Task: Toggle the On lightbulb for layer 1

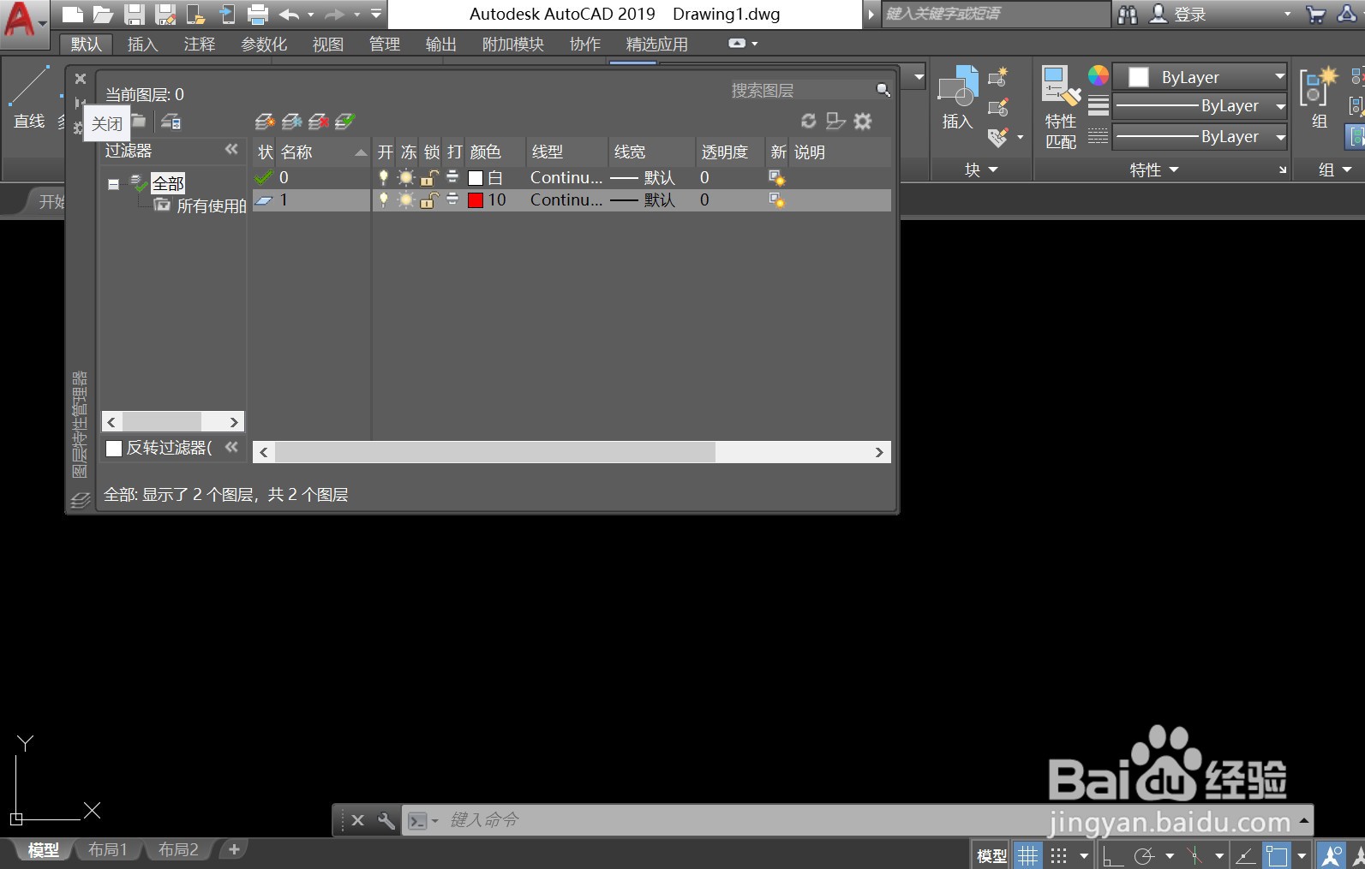Action: coord(384,199)
